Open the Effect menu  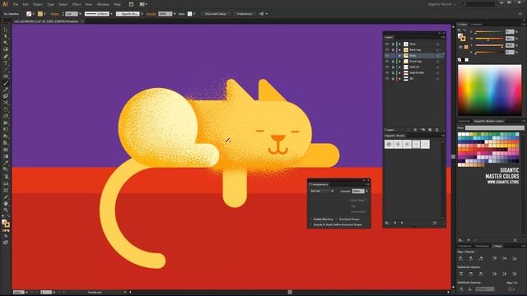tap(77, 4)
